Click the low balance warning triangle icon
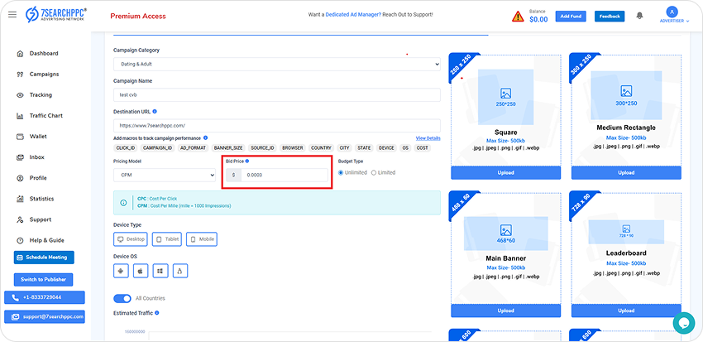 pyautogui.click(x=518, y=17)
